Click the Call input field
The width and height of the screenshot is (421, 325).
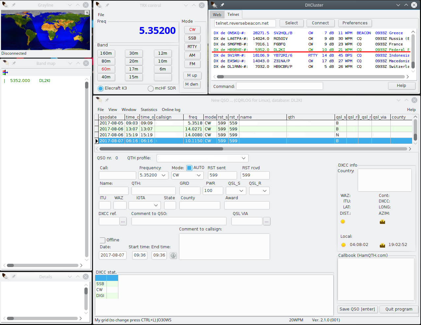tap(117, 175)
